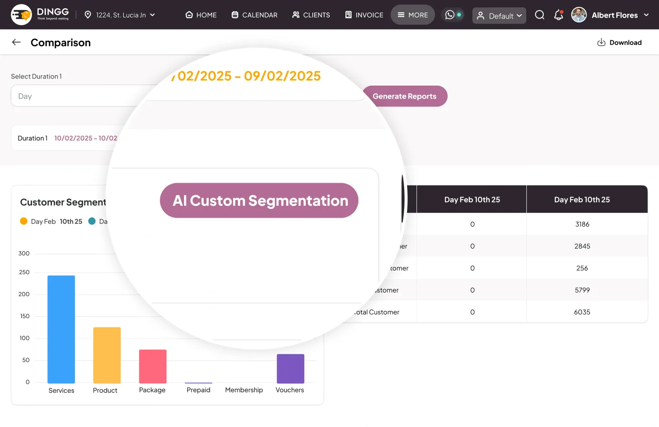Open the INVOICE menu
659x427 pixels.
pyautogui.click(x=364, y=15)
